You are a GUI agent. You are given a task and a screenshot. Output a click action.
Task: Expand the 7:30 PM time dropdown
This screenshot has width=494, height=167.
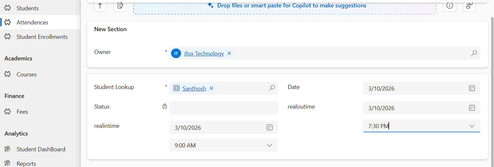(472, 126)
